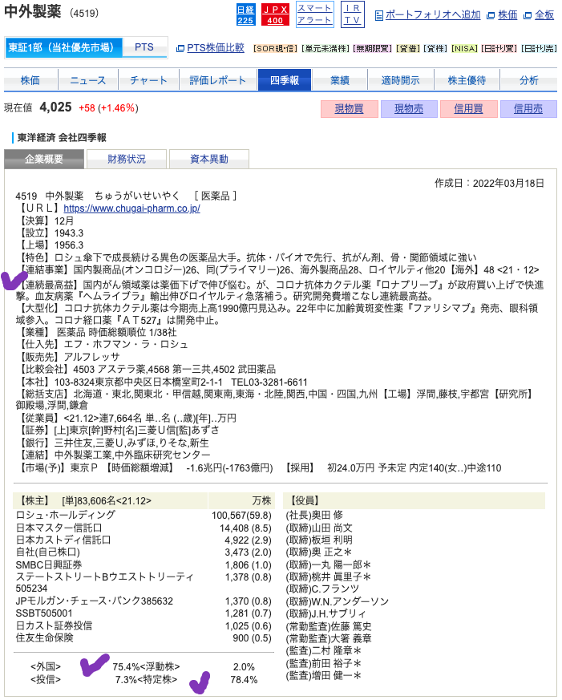562x700 pixels.
Task: Click the JPX400 red badge
Action: coord(276,14)
